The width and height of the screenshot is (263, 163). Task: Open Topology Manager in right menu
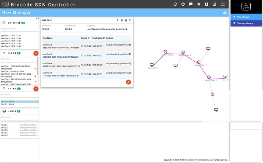coord(246,23)
